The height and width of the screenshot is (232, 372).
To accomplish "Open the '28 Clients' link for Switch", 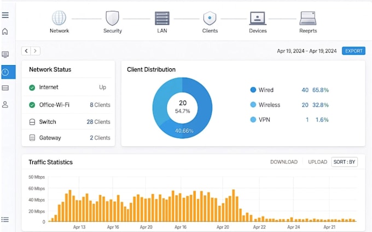I will pyautogui.click(x=98, y=122).
